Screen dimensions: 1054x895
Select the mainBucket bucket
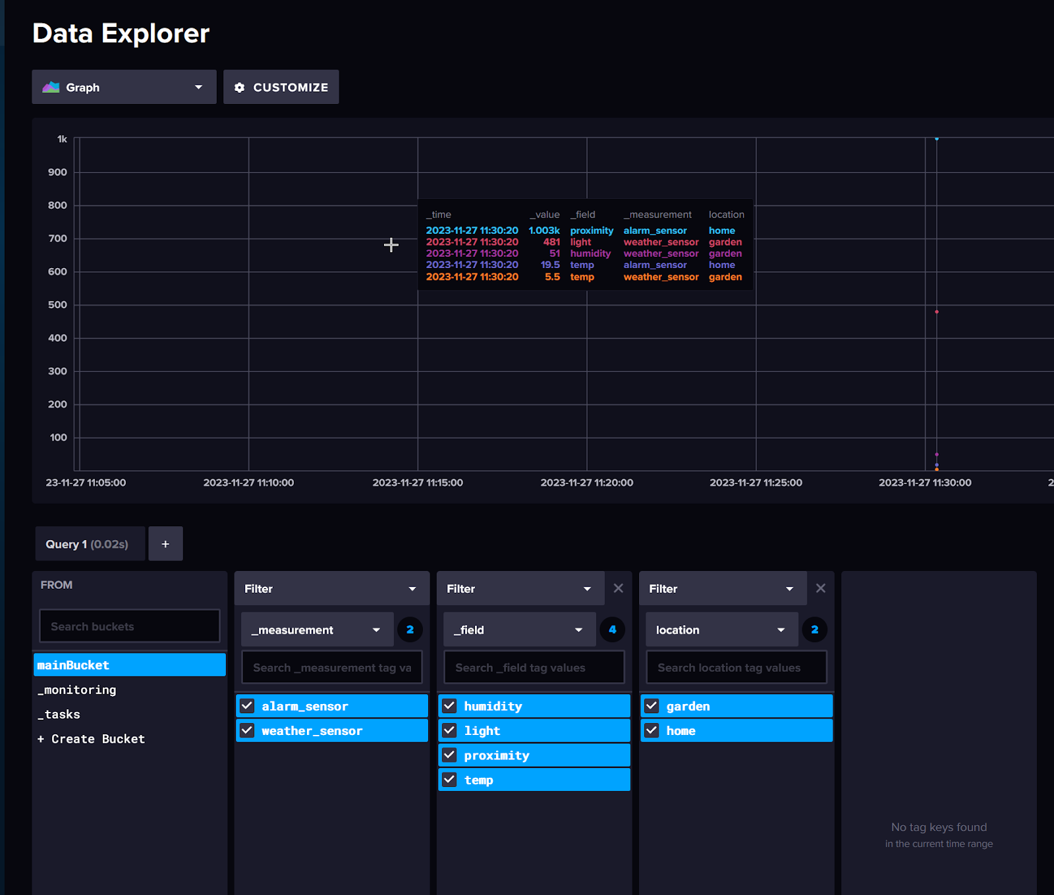click(130, 664)
